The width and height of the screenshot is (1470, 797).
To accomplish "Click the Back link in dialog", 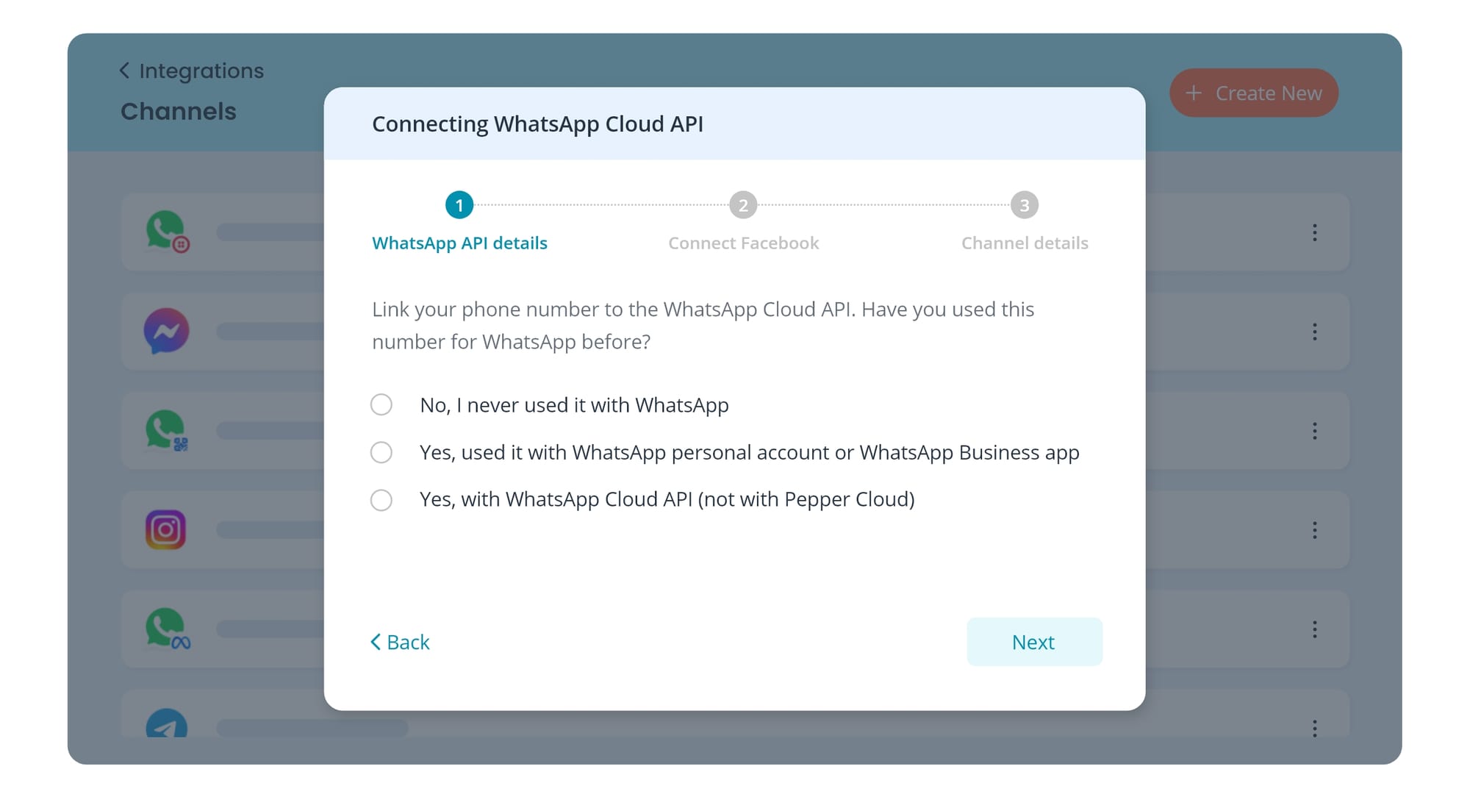I will point(401,642).
